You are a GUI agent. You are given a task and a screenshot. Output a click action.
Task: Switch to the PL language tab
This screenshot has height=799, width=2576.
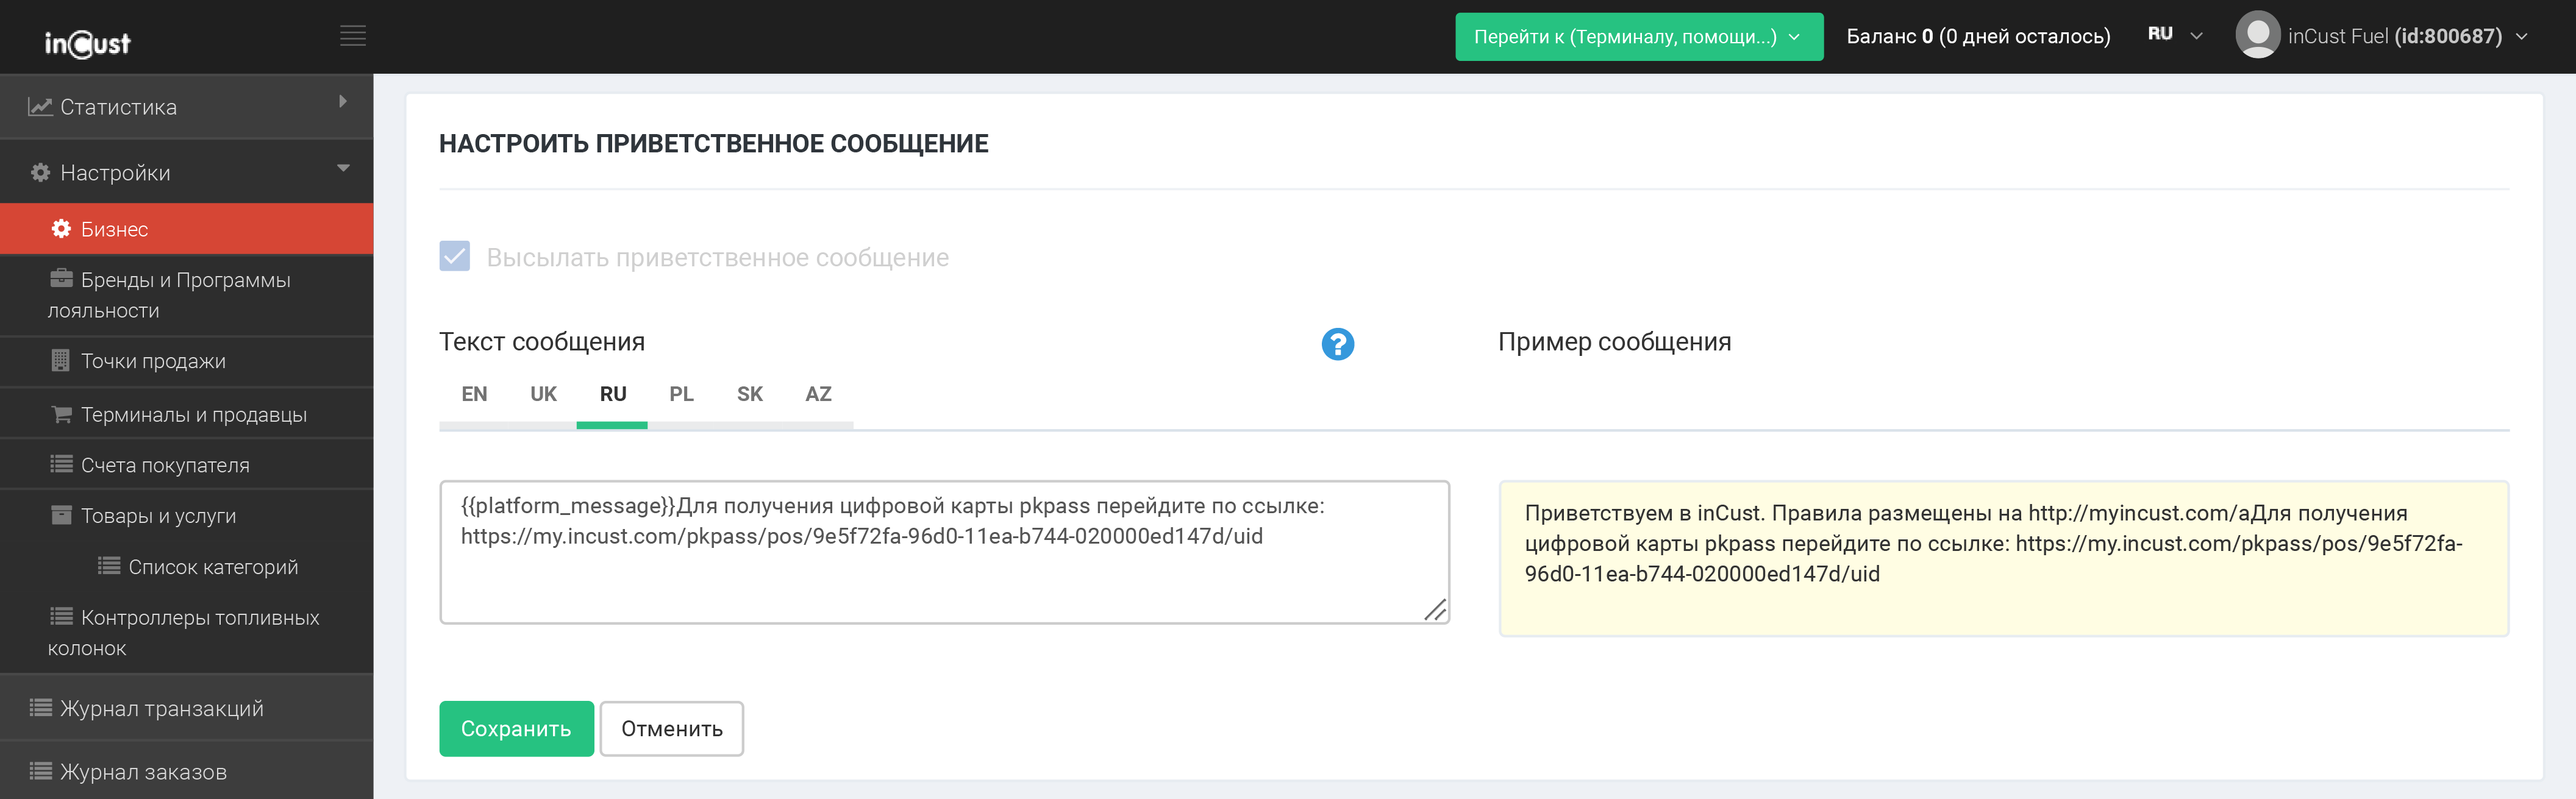click(681, 394)
